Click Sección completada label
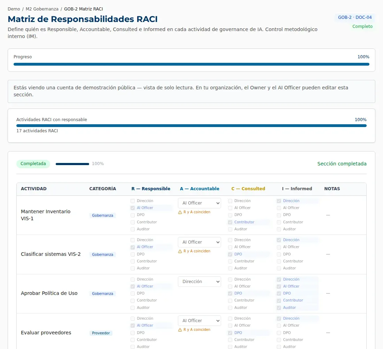383x349 pixels. coord(342,164)
